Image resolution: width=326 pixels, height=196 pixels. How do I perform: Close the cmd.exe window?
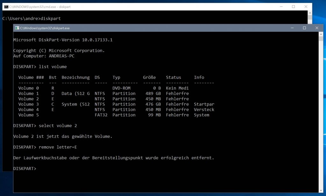pos(306,6)
